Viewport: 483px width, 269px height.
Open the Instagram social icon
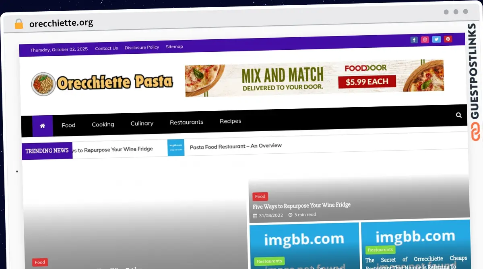(425, 39)
